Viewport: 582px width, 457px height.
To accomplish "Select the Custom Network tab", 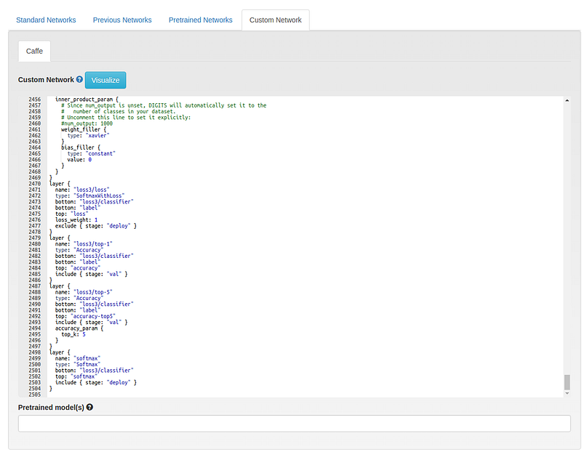I will click(276, 20).
